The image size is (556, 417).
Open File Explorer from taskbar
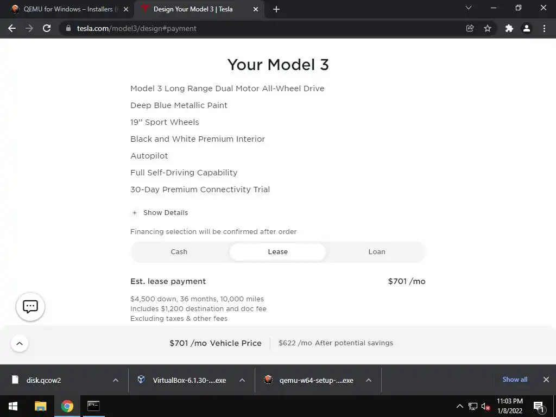40,406
